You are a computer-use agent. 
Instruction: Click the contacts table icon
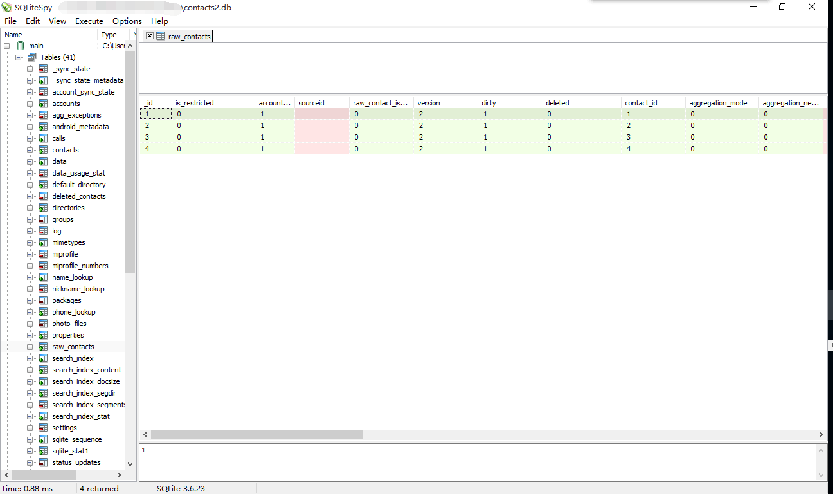pos(43,150)
